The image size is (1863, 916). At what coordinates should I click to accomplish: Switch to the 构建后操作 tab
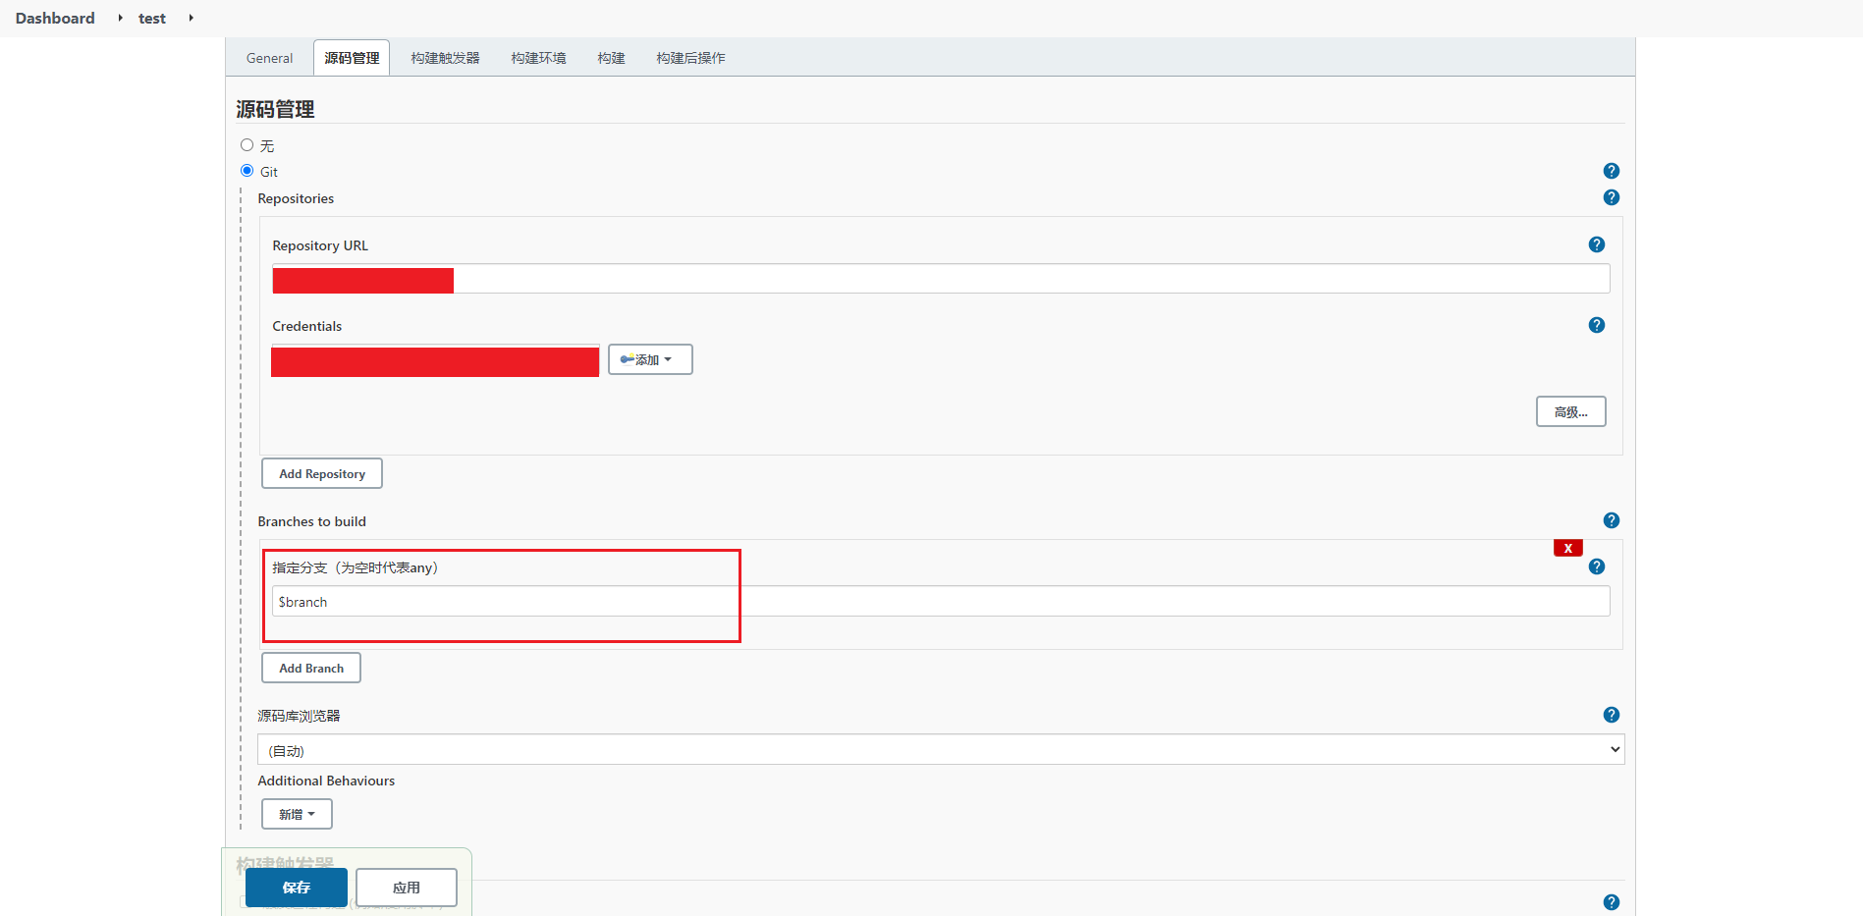pos(690,58)
